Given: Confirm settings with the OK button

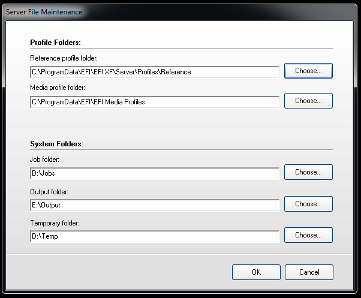Looking at the screenshot, I should (256, 272).
